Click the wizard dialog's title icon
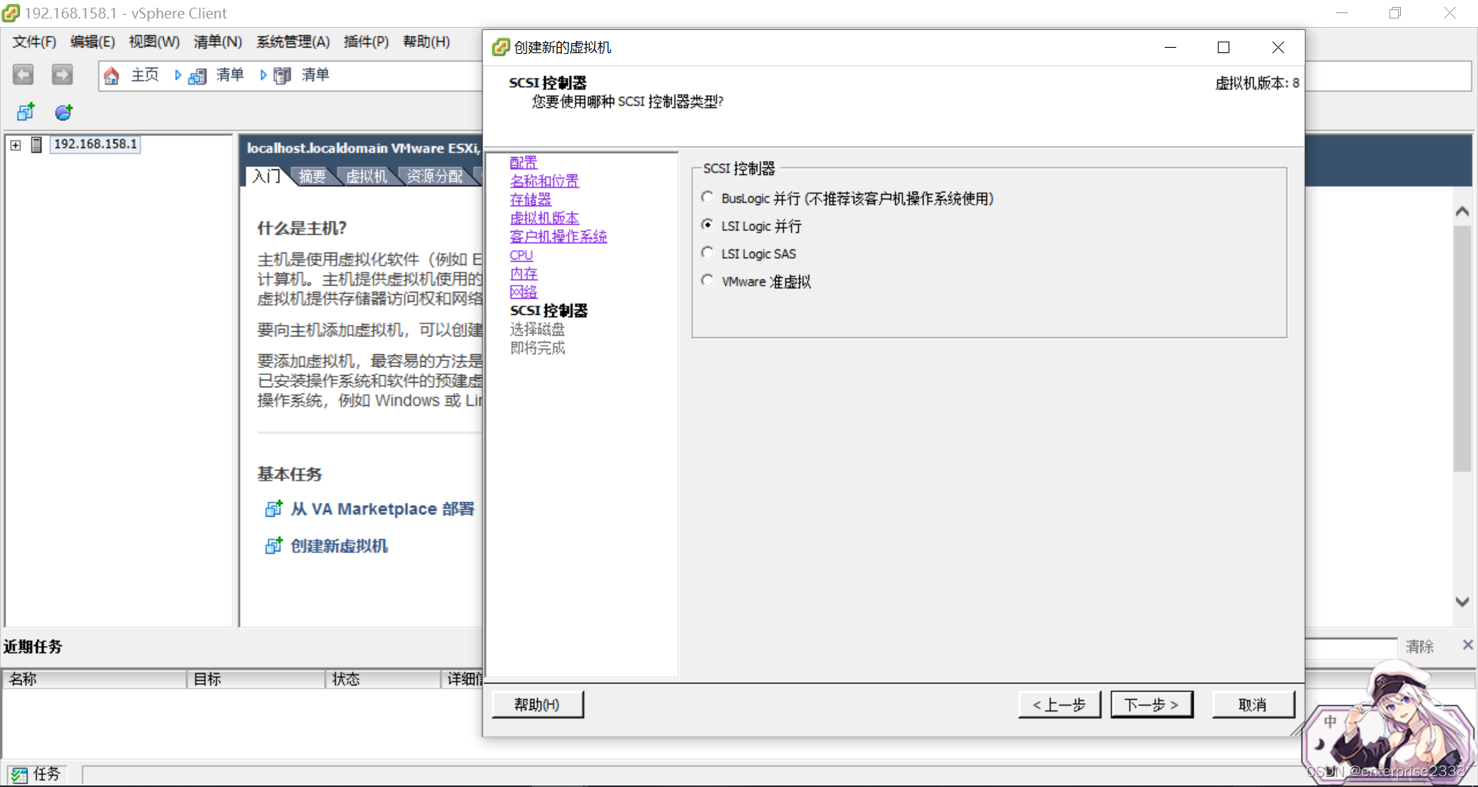Image resolution: width=1478 pixels, height=787 pixels. click(500, 47)
